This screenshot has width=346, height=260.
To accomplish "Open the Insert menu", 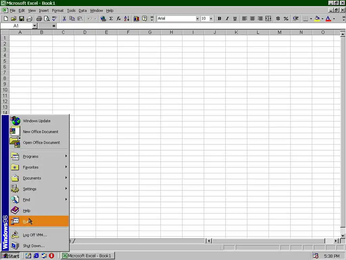I will (44, 10).
